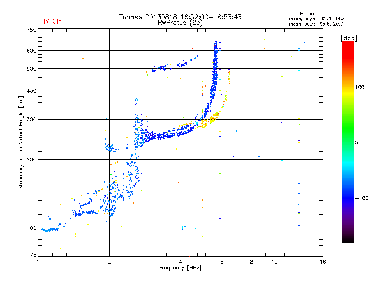Viewport: 380px width, 285px height.
Task: Click the rainbow phase colorbar
Action: tap(348, 142)
